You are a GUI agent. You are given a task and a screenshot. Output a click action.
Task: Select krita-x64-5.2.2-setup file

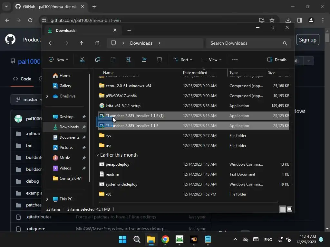coord(194,106)
